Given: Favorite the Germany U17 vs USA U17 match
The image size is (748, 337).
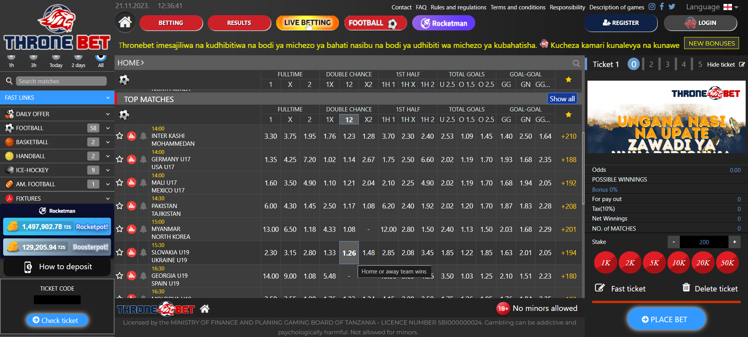Looking at the screenshot, I should click(x=120, y=159).
